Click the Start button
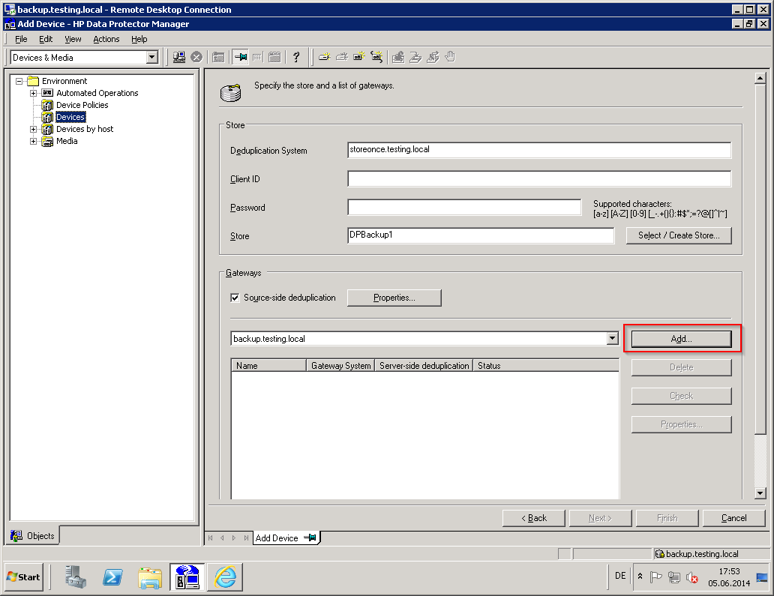The image size is (774, 596). pos(24,577)
